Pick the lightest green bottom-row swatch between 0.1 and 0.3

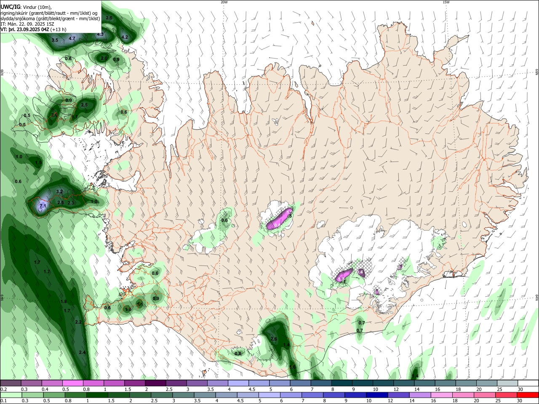click(x=11, y=395)
